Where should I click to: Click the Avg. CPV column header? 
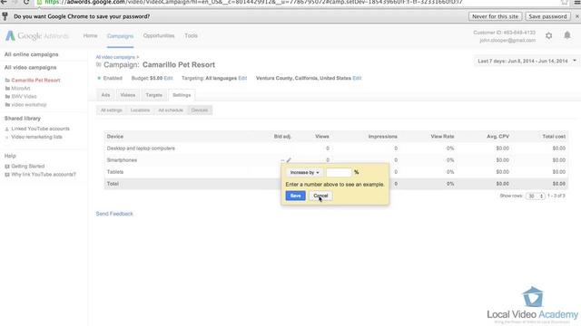tap(498, 137)
